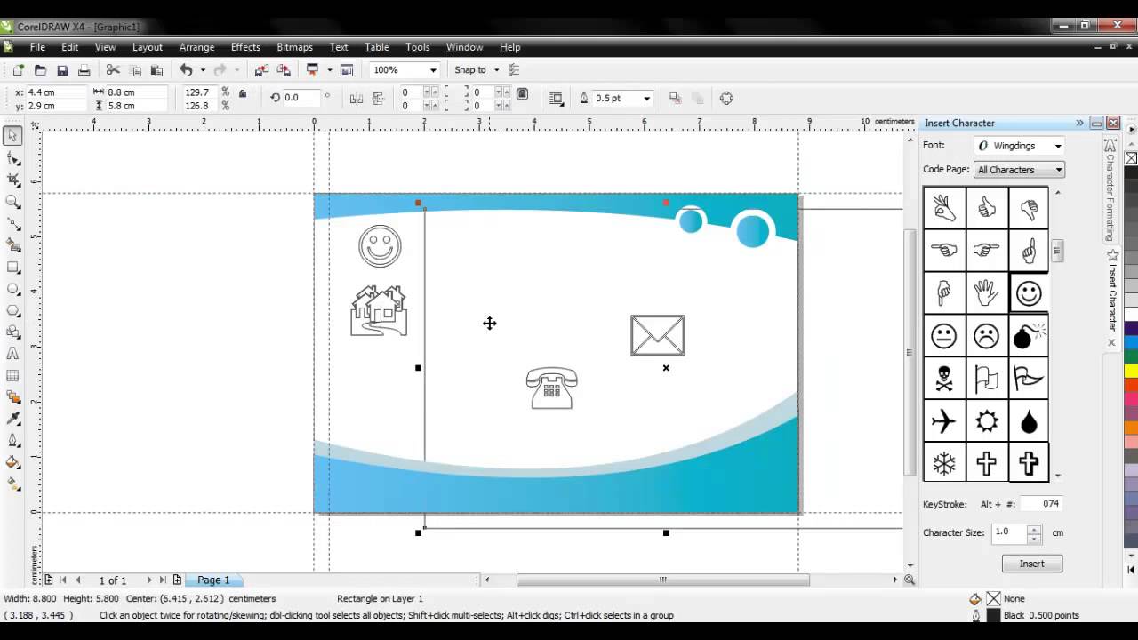This screenshot has height=640, width=1138.
Task: Open the Wrap paragraph text flyout
Action: (556, 98)
